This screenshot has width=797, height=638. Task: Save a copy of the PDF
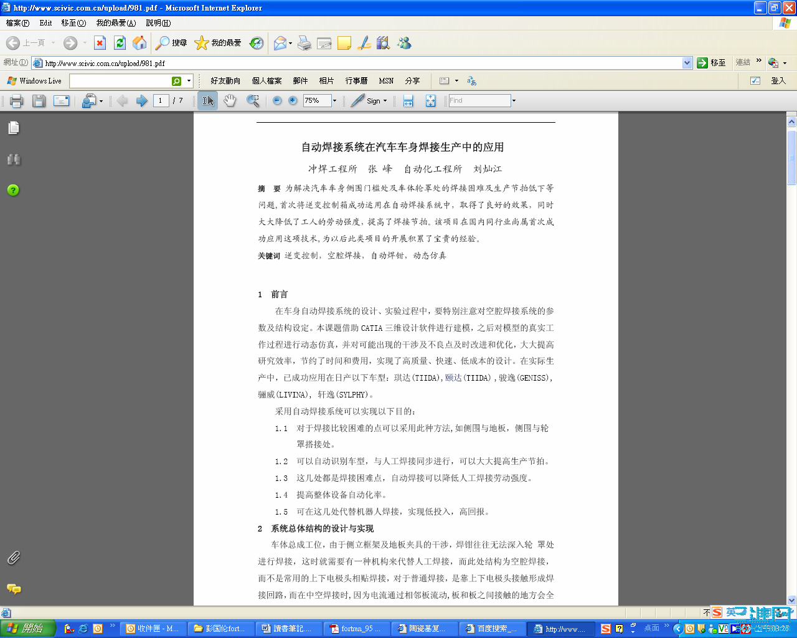(39, 100)
